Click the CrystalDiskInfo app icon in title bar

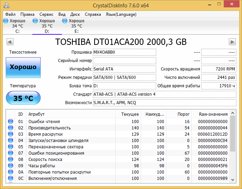6,5
